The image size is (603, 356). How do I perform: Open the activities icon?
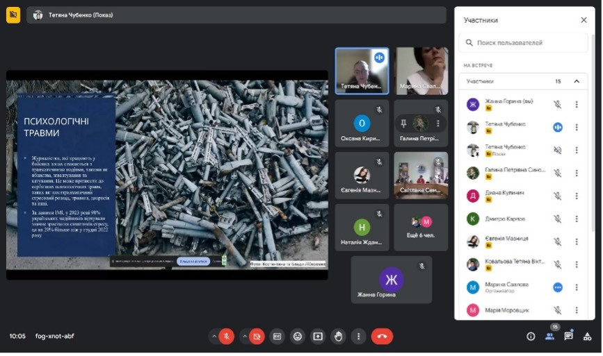click(587, 337)
